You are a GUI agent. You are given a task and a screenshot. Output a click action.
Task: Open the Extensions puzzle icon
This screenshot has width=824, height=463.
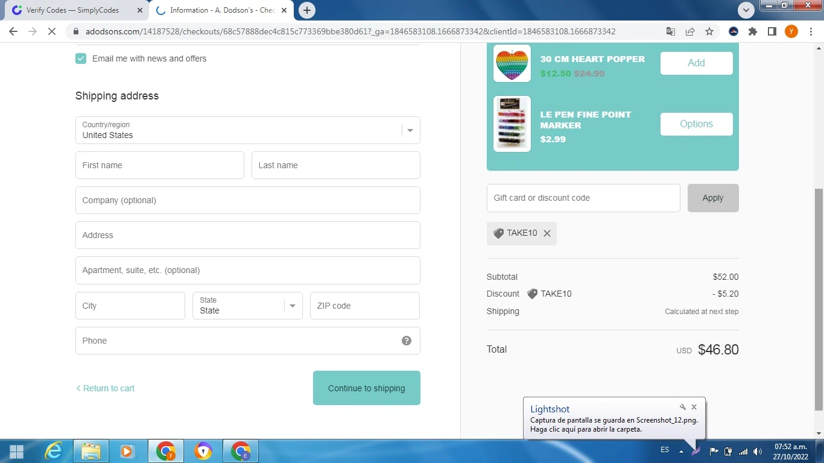(x=753, y=31)
